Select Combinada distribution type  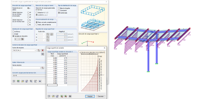tap(59, 13)
